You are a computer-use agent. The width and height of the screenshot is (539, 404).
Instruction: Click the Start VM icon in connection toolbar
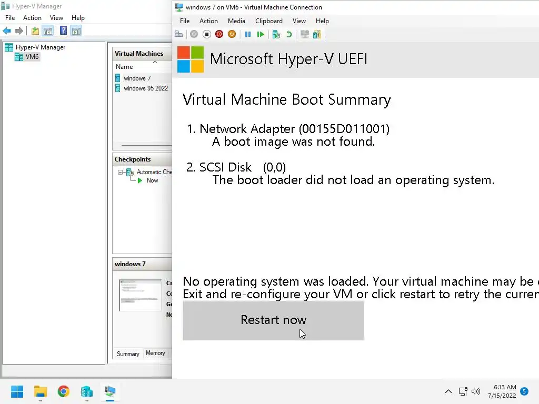tap(194, 34)
